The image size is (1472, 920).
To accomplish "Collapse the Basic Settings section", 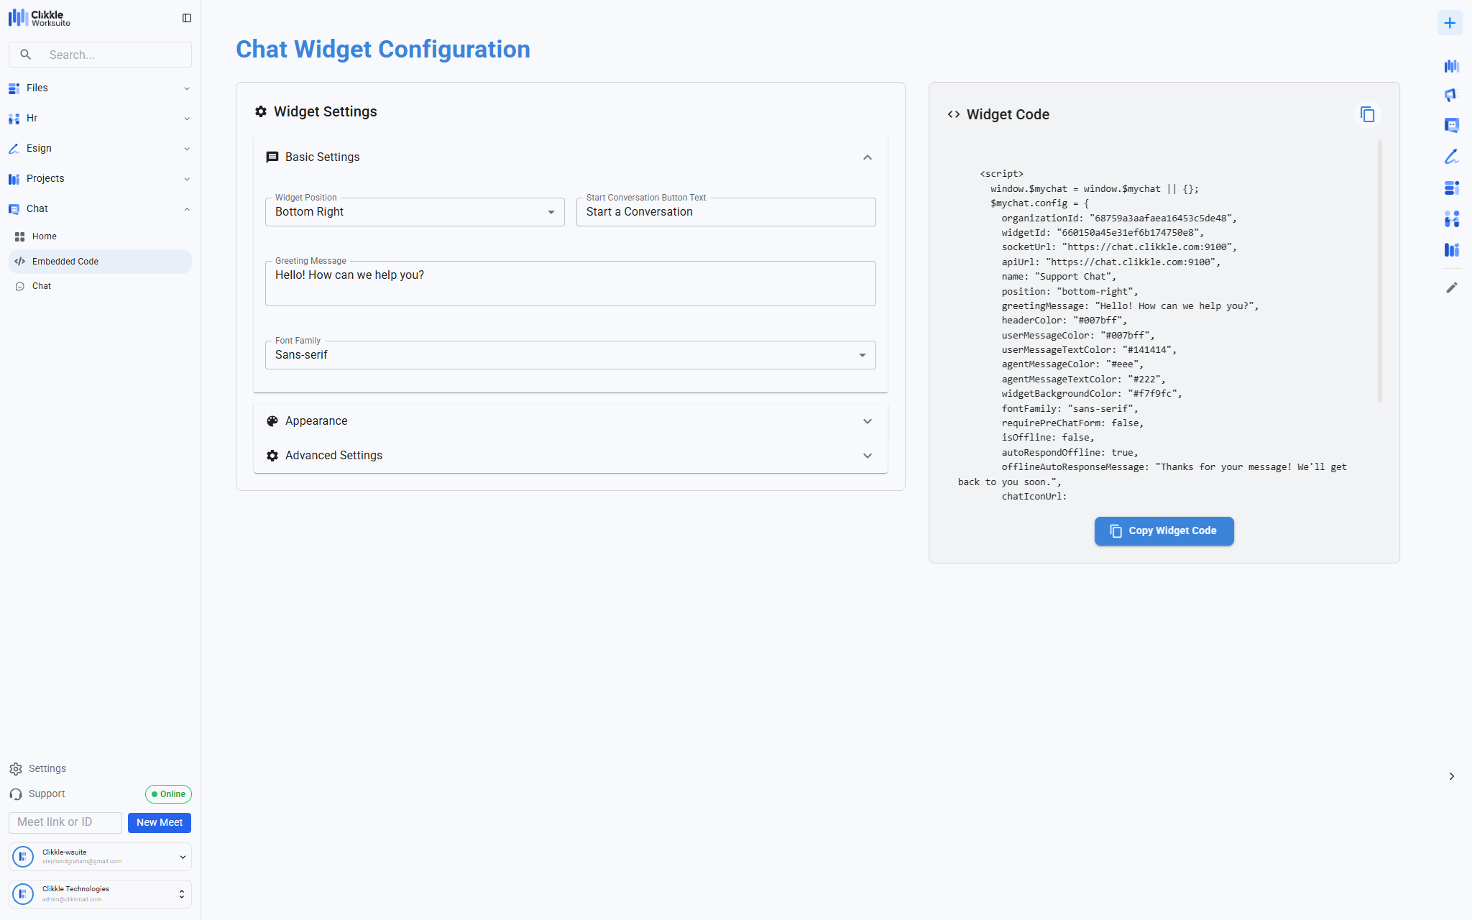I will (867, 157).
